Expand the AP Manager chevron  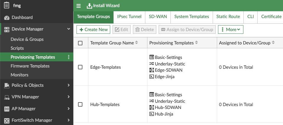pyautogui.click(x=69, y=108)
